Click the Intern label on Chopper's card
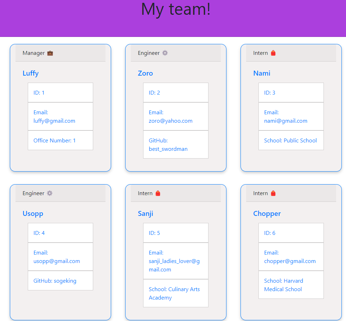This screenshot has width=346, height=321. [261, 193]
